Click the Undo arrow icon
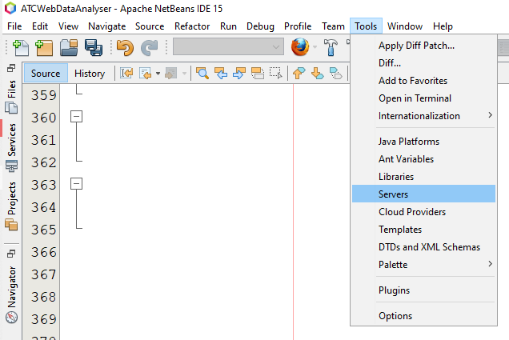Screen dimensions: 509x340 click(x=125, y=48)
